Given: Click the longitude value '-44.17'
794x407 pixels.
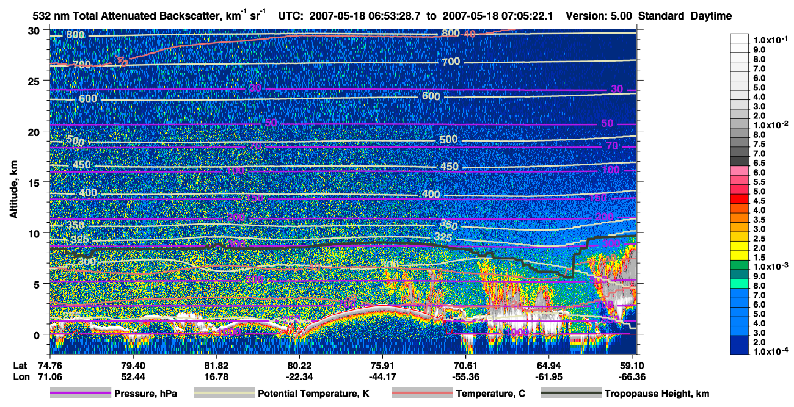Looking at the screenshot, I should [x=382, y=376].
